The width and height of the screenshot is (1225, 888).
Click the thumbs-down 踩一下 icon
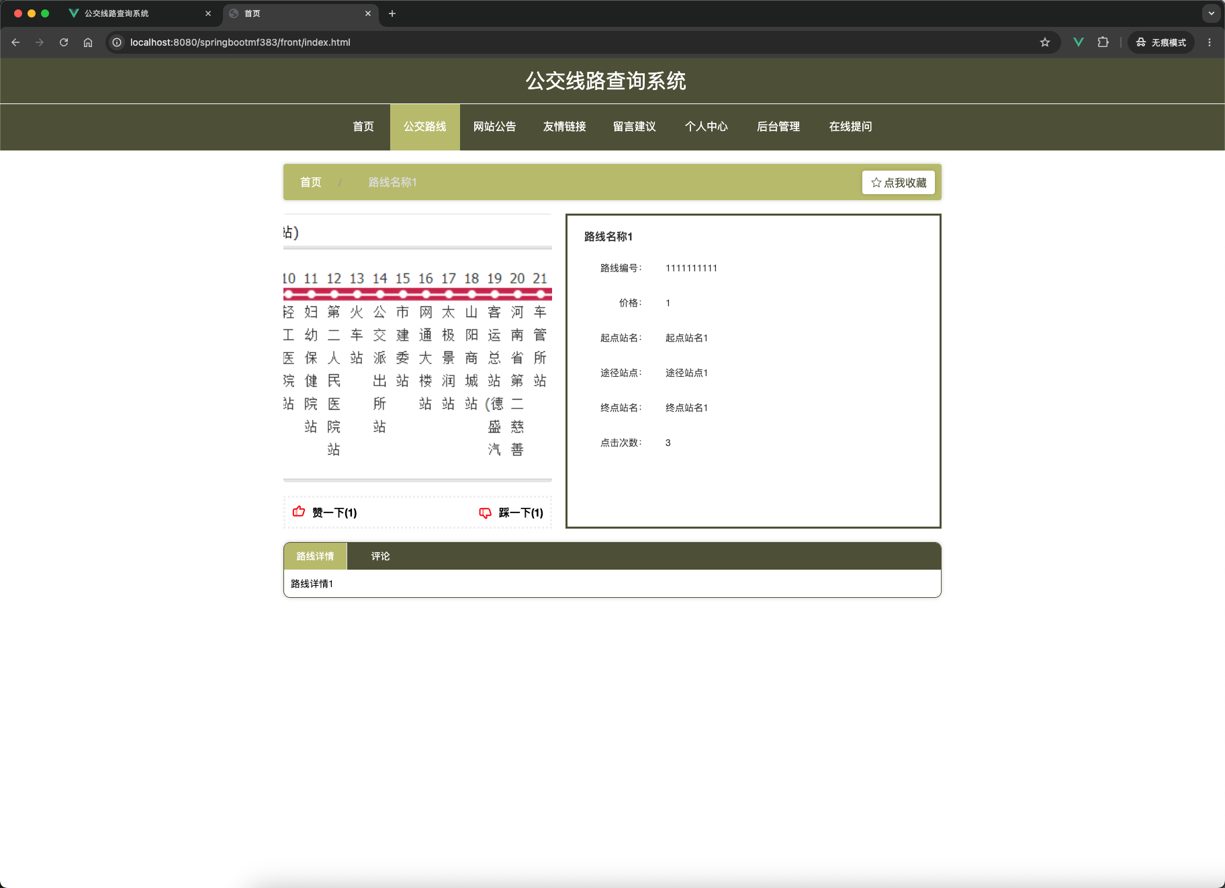click(485, 513)
